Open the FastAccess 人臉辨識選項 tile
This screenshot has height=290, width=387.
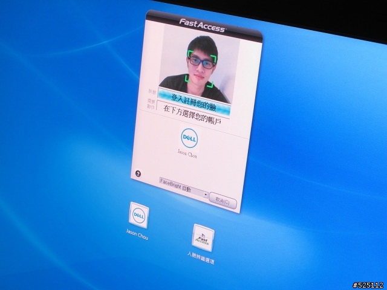click(x=203, y=237)
